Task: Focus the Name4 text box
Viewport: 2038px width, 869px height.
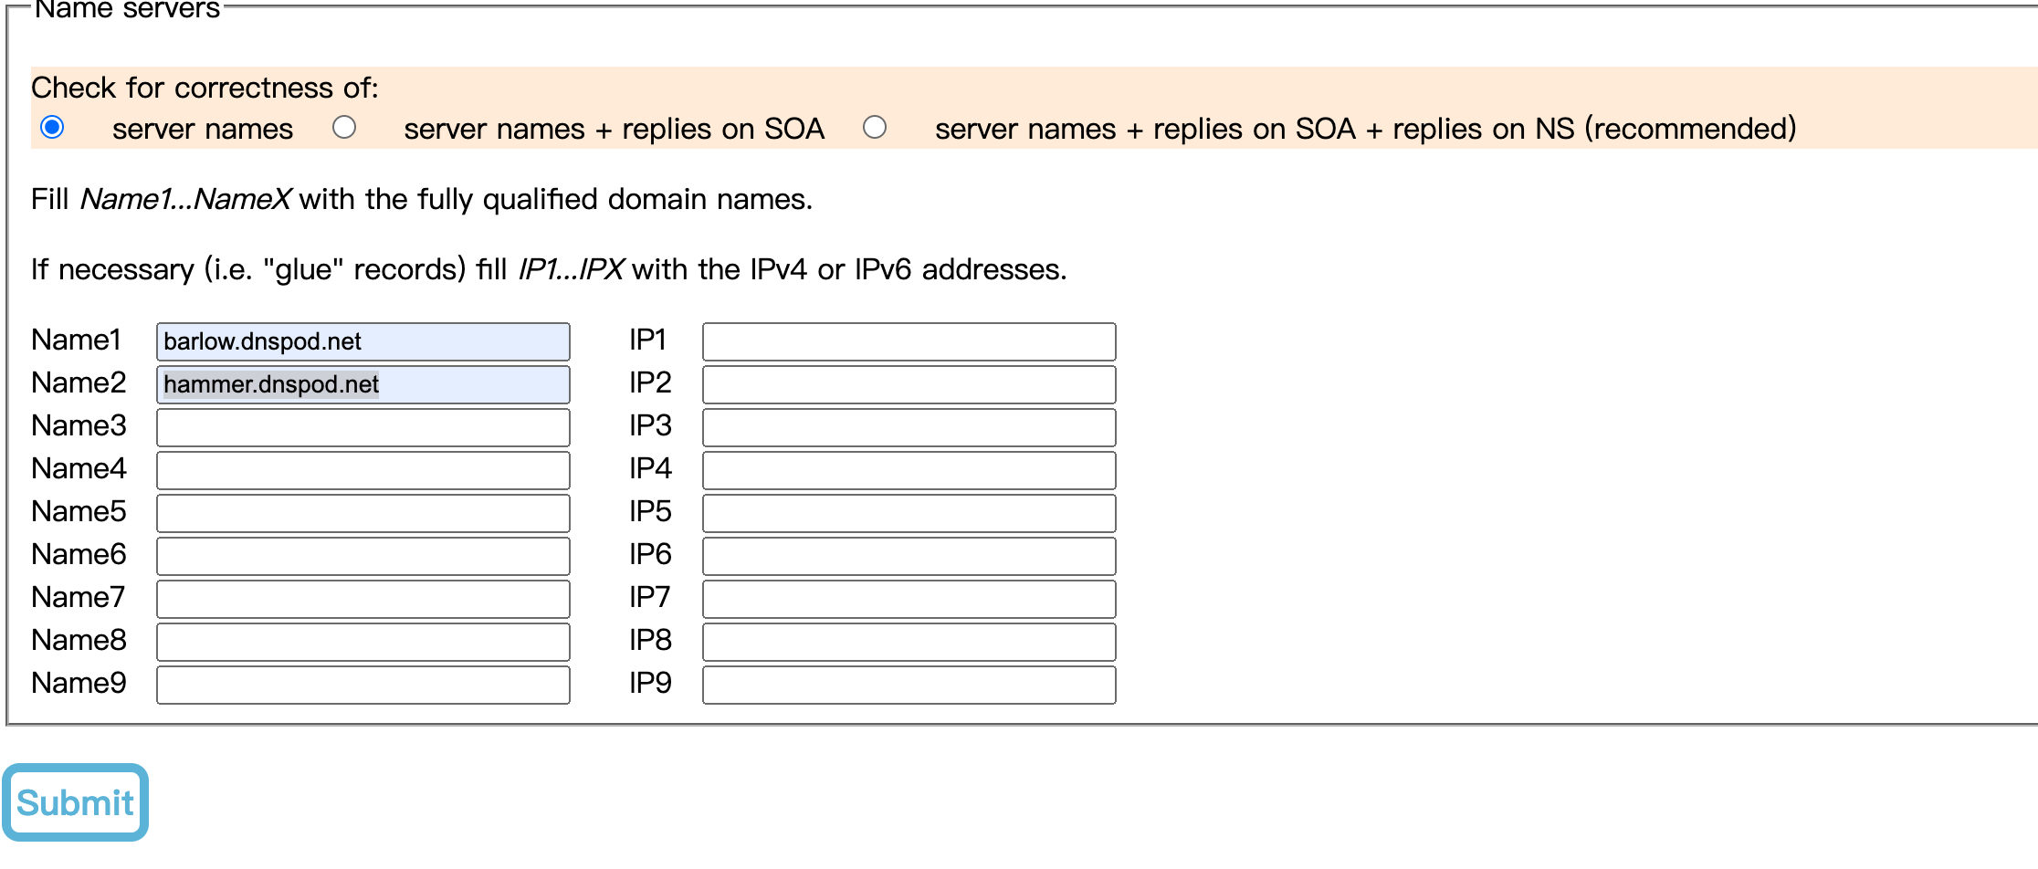Action: click(362, 470)
